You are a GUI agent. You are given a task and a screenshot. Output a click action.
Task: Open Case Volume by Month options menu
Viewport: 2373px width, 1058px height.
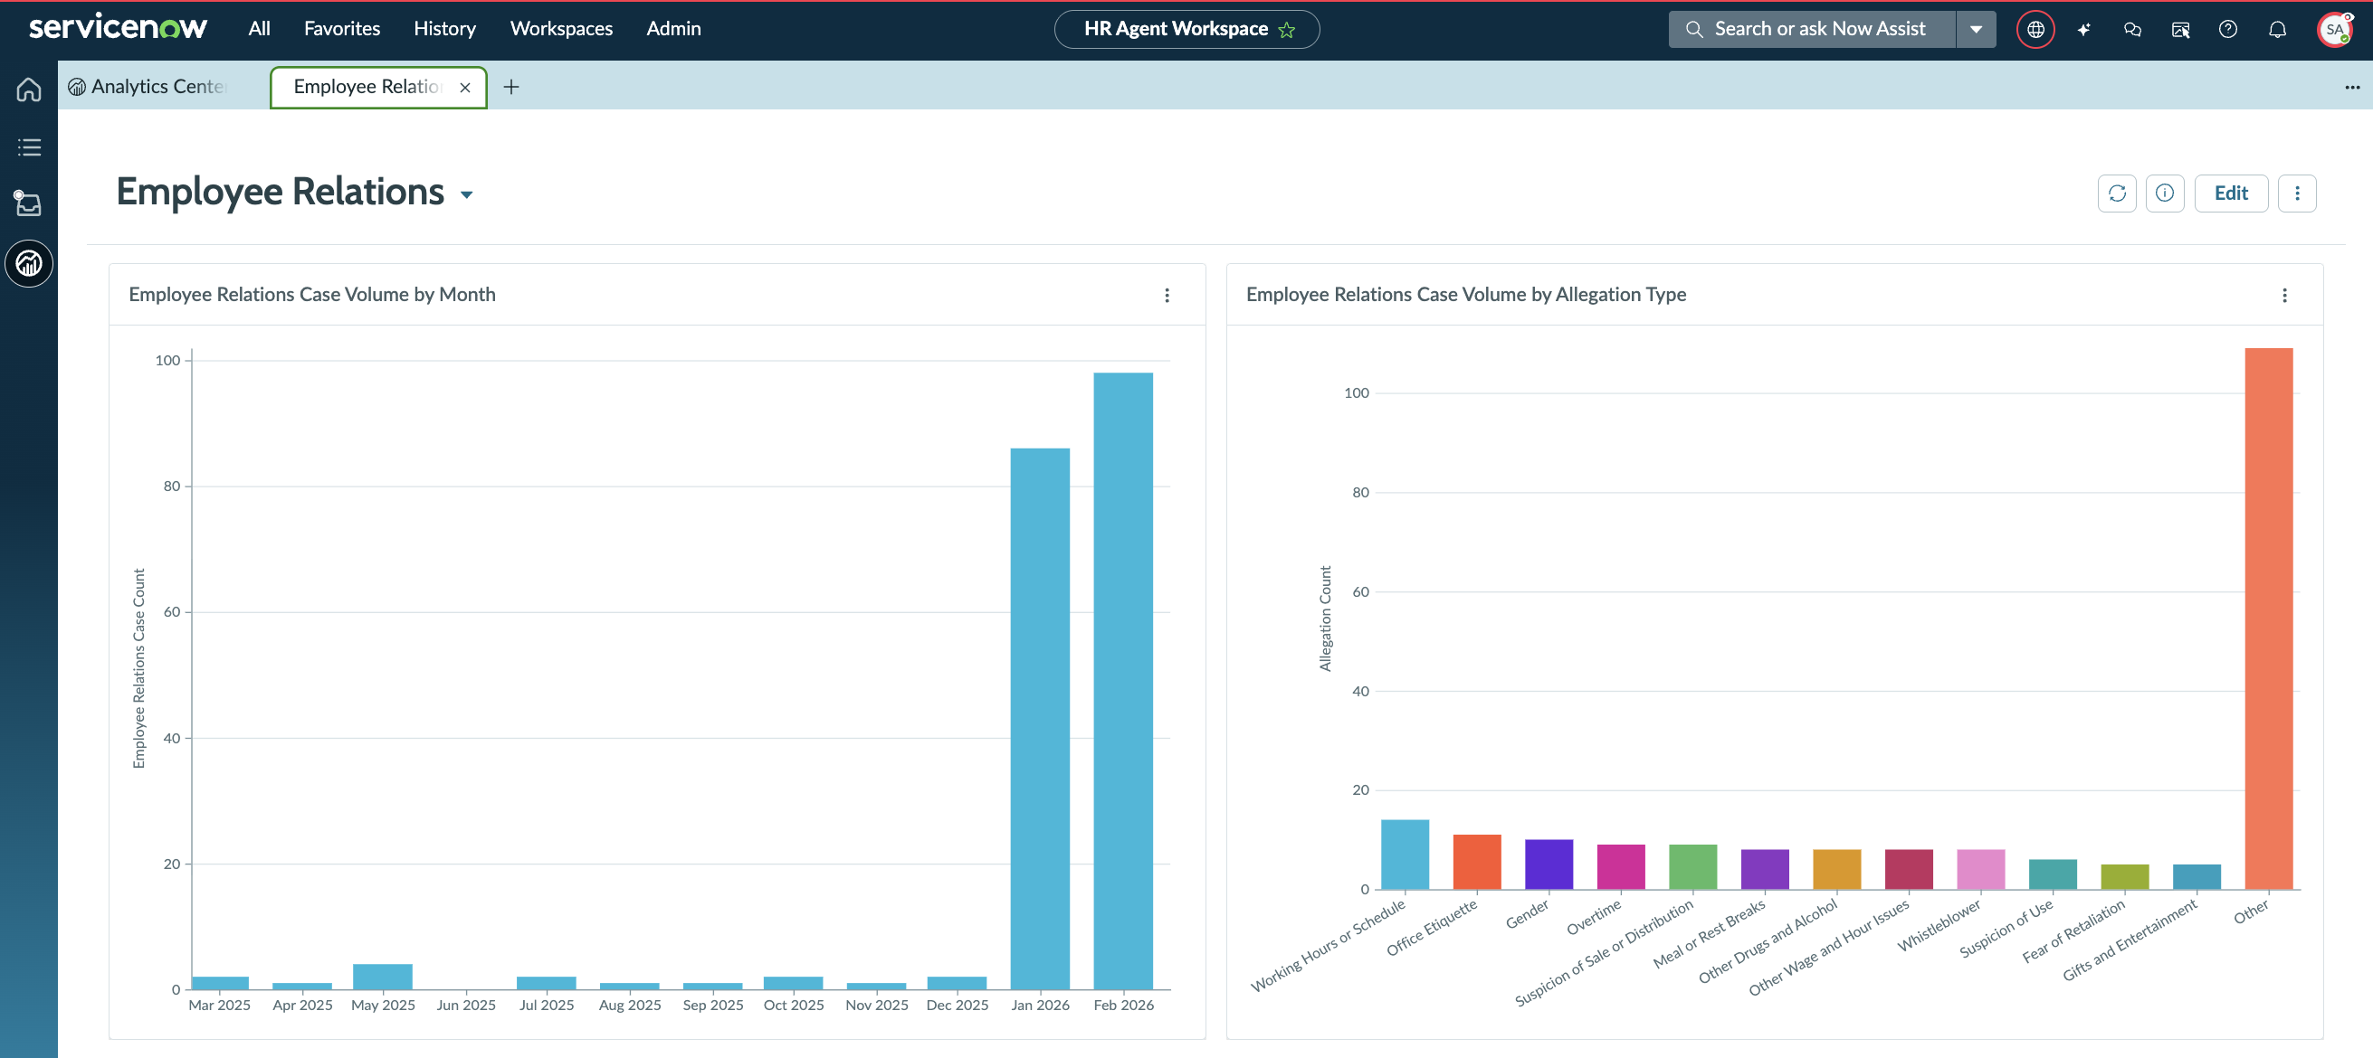(x=1167, y=295)
